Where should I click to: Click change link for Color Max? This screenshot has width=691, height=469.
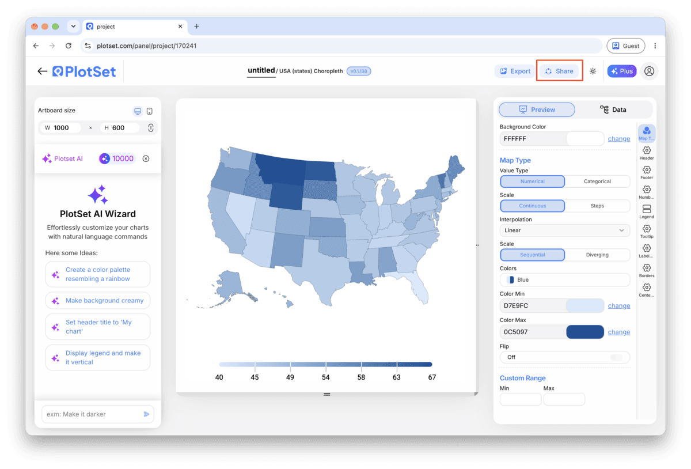619,332
